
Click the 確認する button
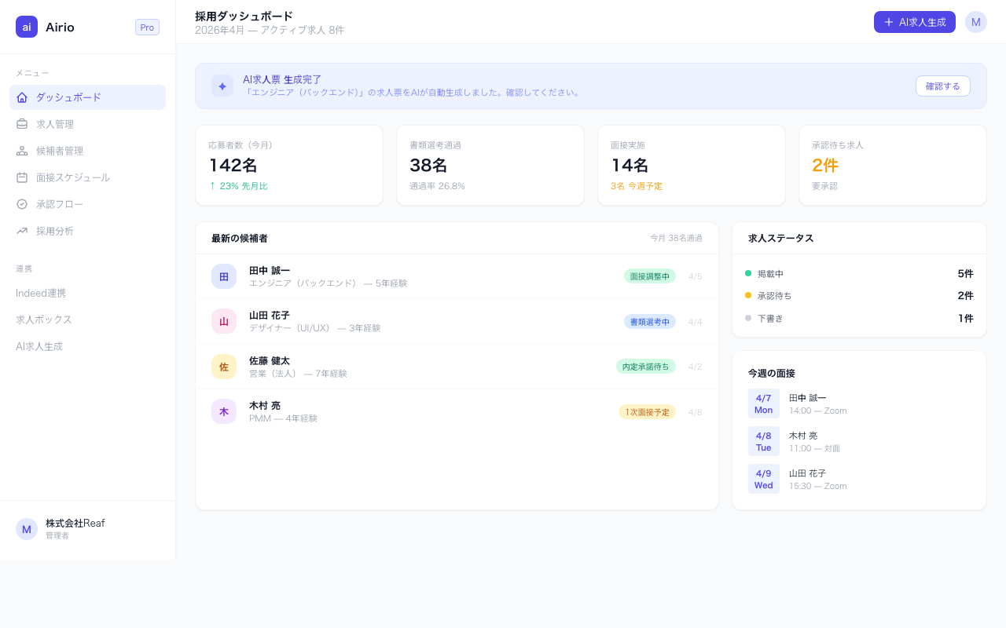[942, 86]
